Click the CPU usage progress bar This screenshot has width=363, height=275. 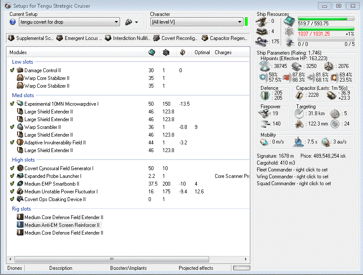(326, 18)
